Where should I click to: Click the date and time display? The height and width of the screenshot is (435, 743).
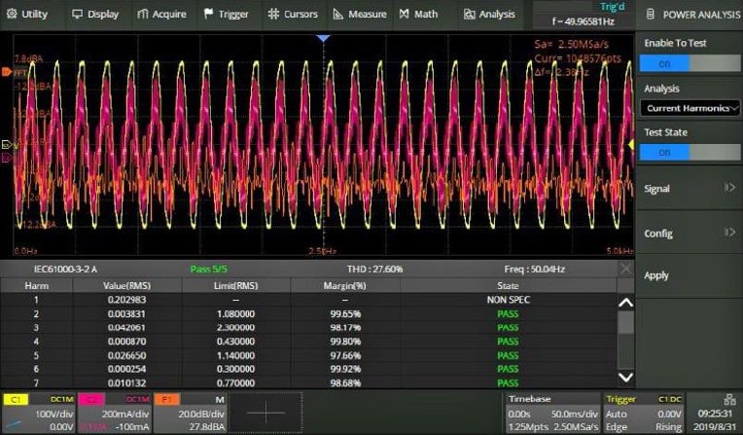[x=715, y=420]
